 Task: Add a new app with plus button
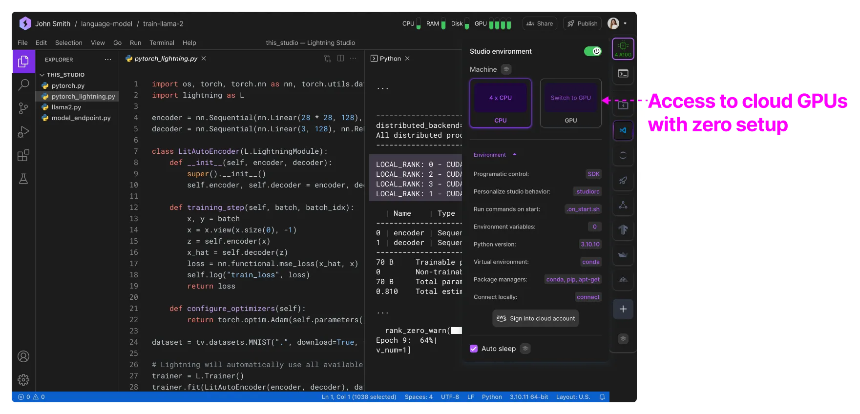(623, 309)
